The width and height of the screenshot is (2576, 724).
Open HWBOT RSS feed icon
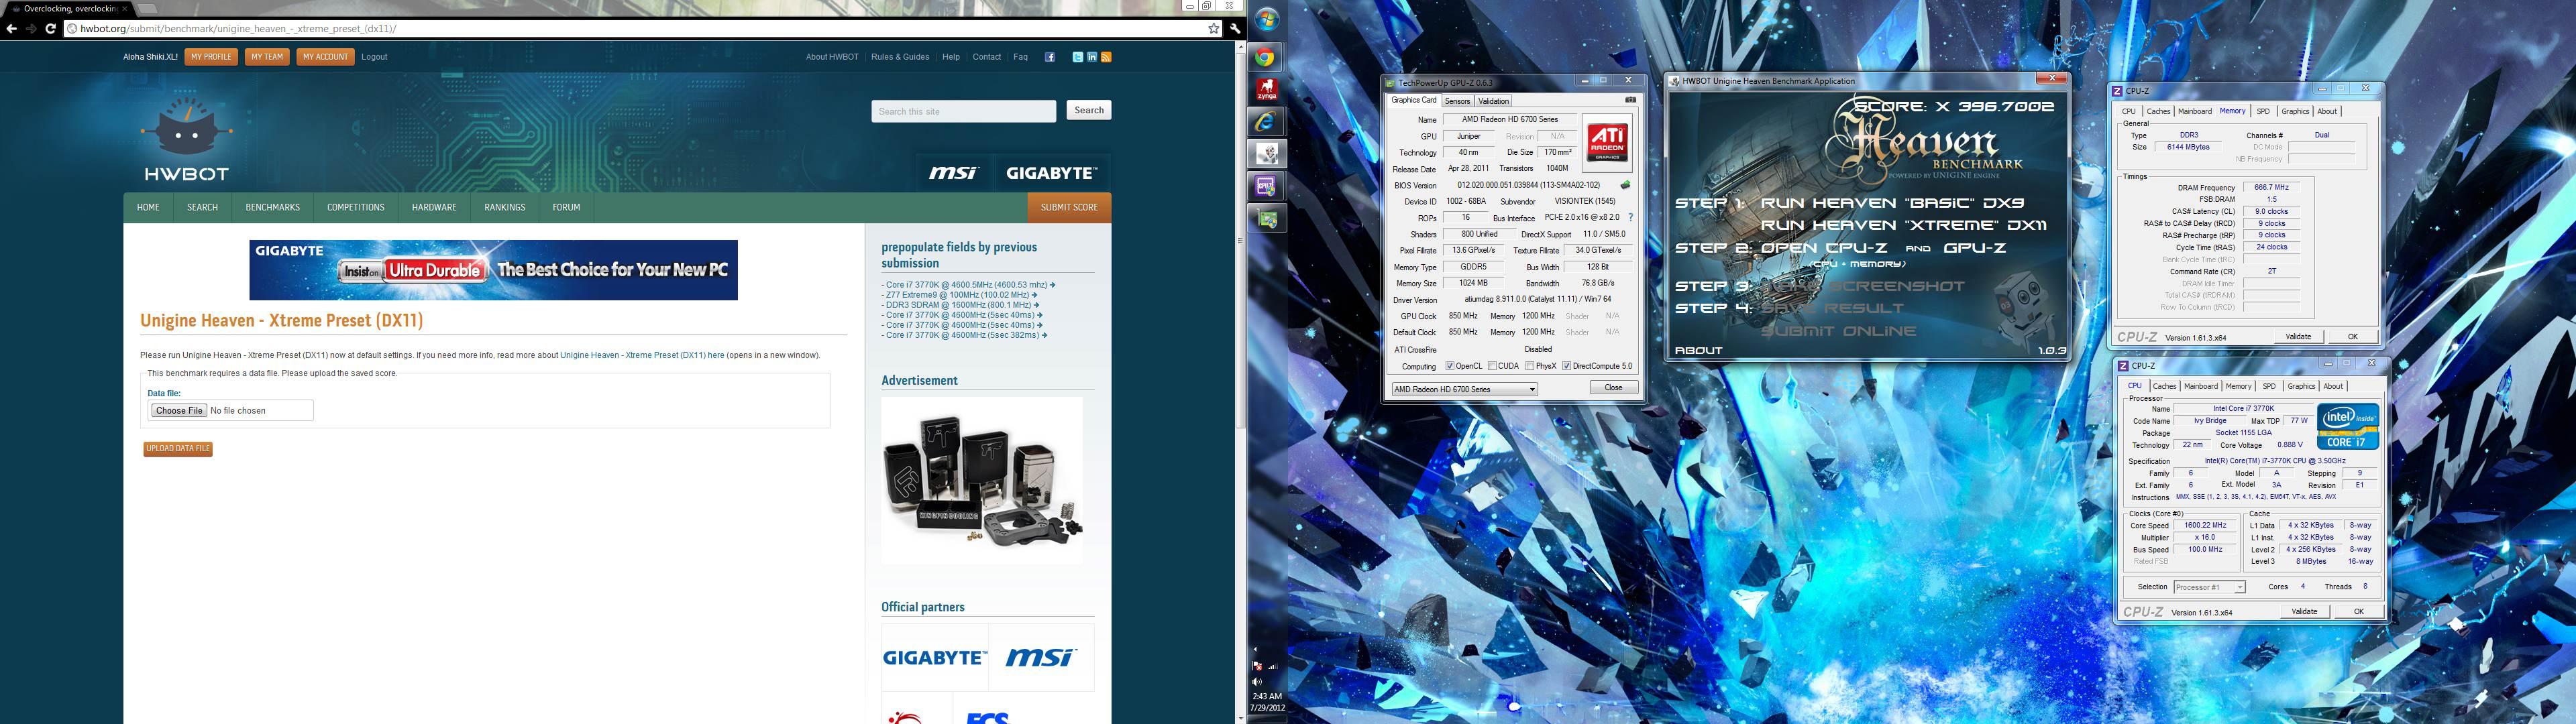pyautogui.click(x=1106, y=57)
